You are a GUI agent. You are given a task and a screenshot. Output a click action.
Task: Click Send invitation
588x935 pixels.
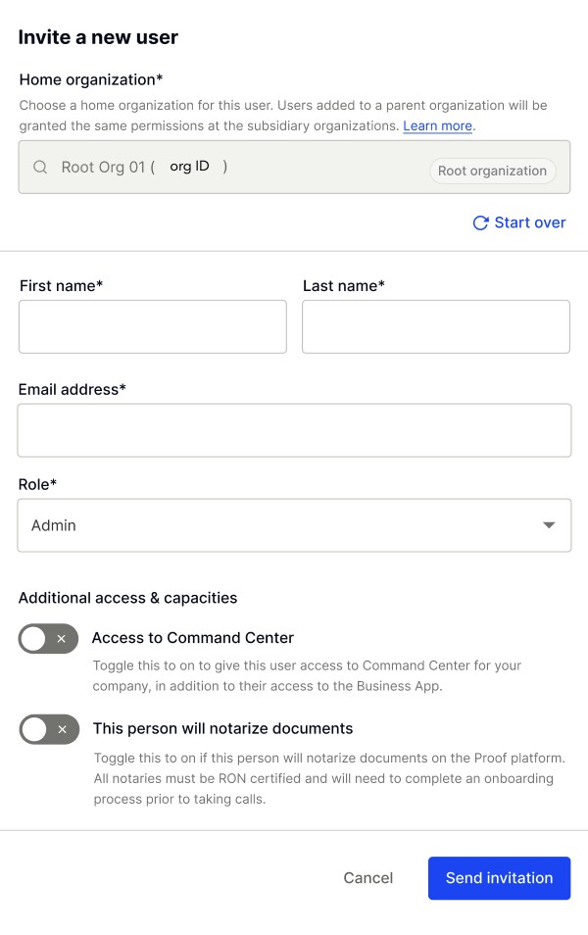pos(499,878)
